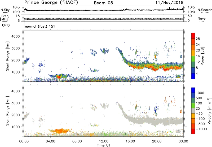
Task: Click the blue bottom of Power colorbar
Action: tap(193, 76)
